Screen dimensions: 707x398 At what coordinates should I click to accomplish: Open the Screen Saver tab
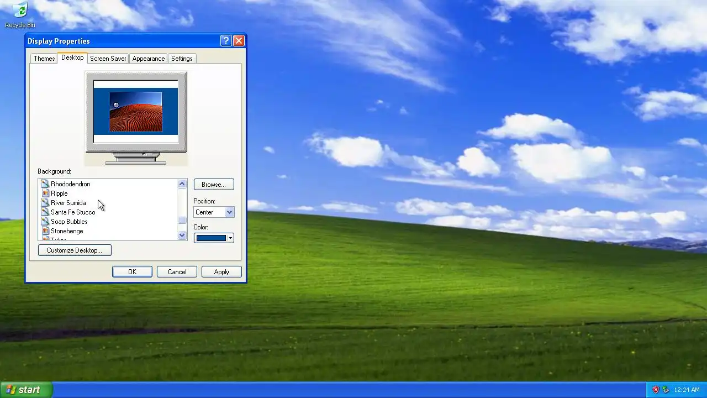pos(108,59)
